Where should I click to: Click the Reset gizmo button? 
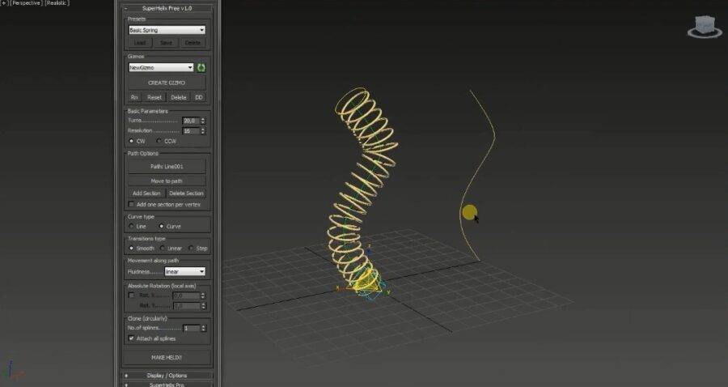(154, 98)
